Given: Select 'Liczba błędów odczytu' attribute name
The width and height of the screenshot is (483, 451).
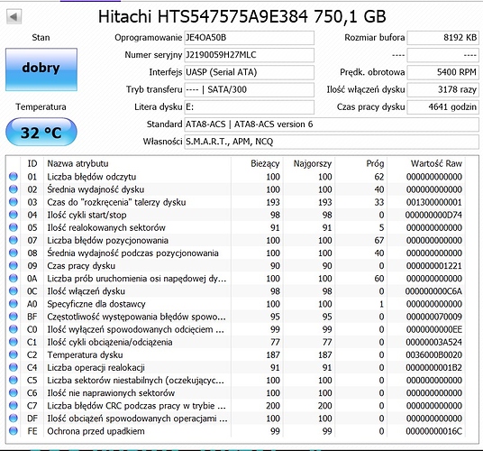Looking at the screenshot, I should [92, 177].
